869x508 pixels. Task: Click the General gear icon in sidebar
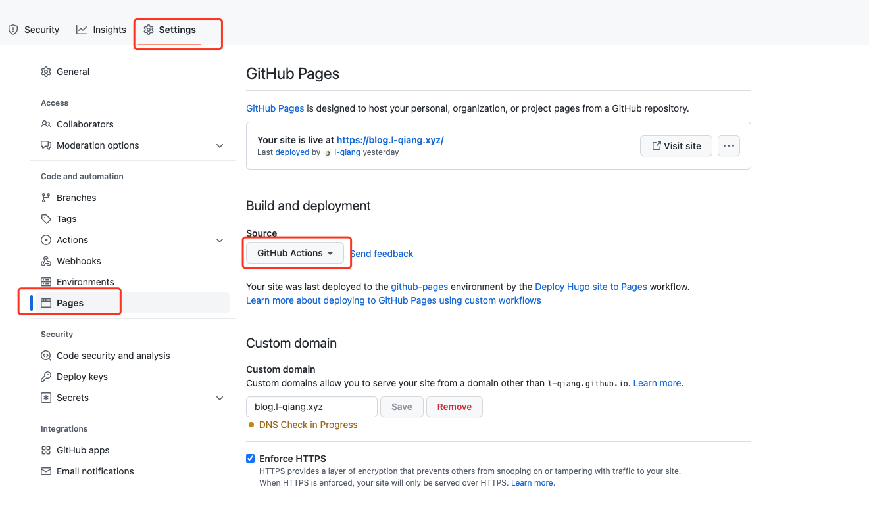(46, 72)
